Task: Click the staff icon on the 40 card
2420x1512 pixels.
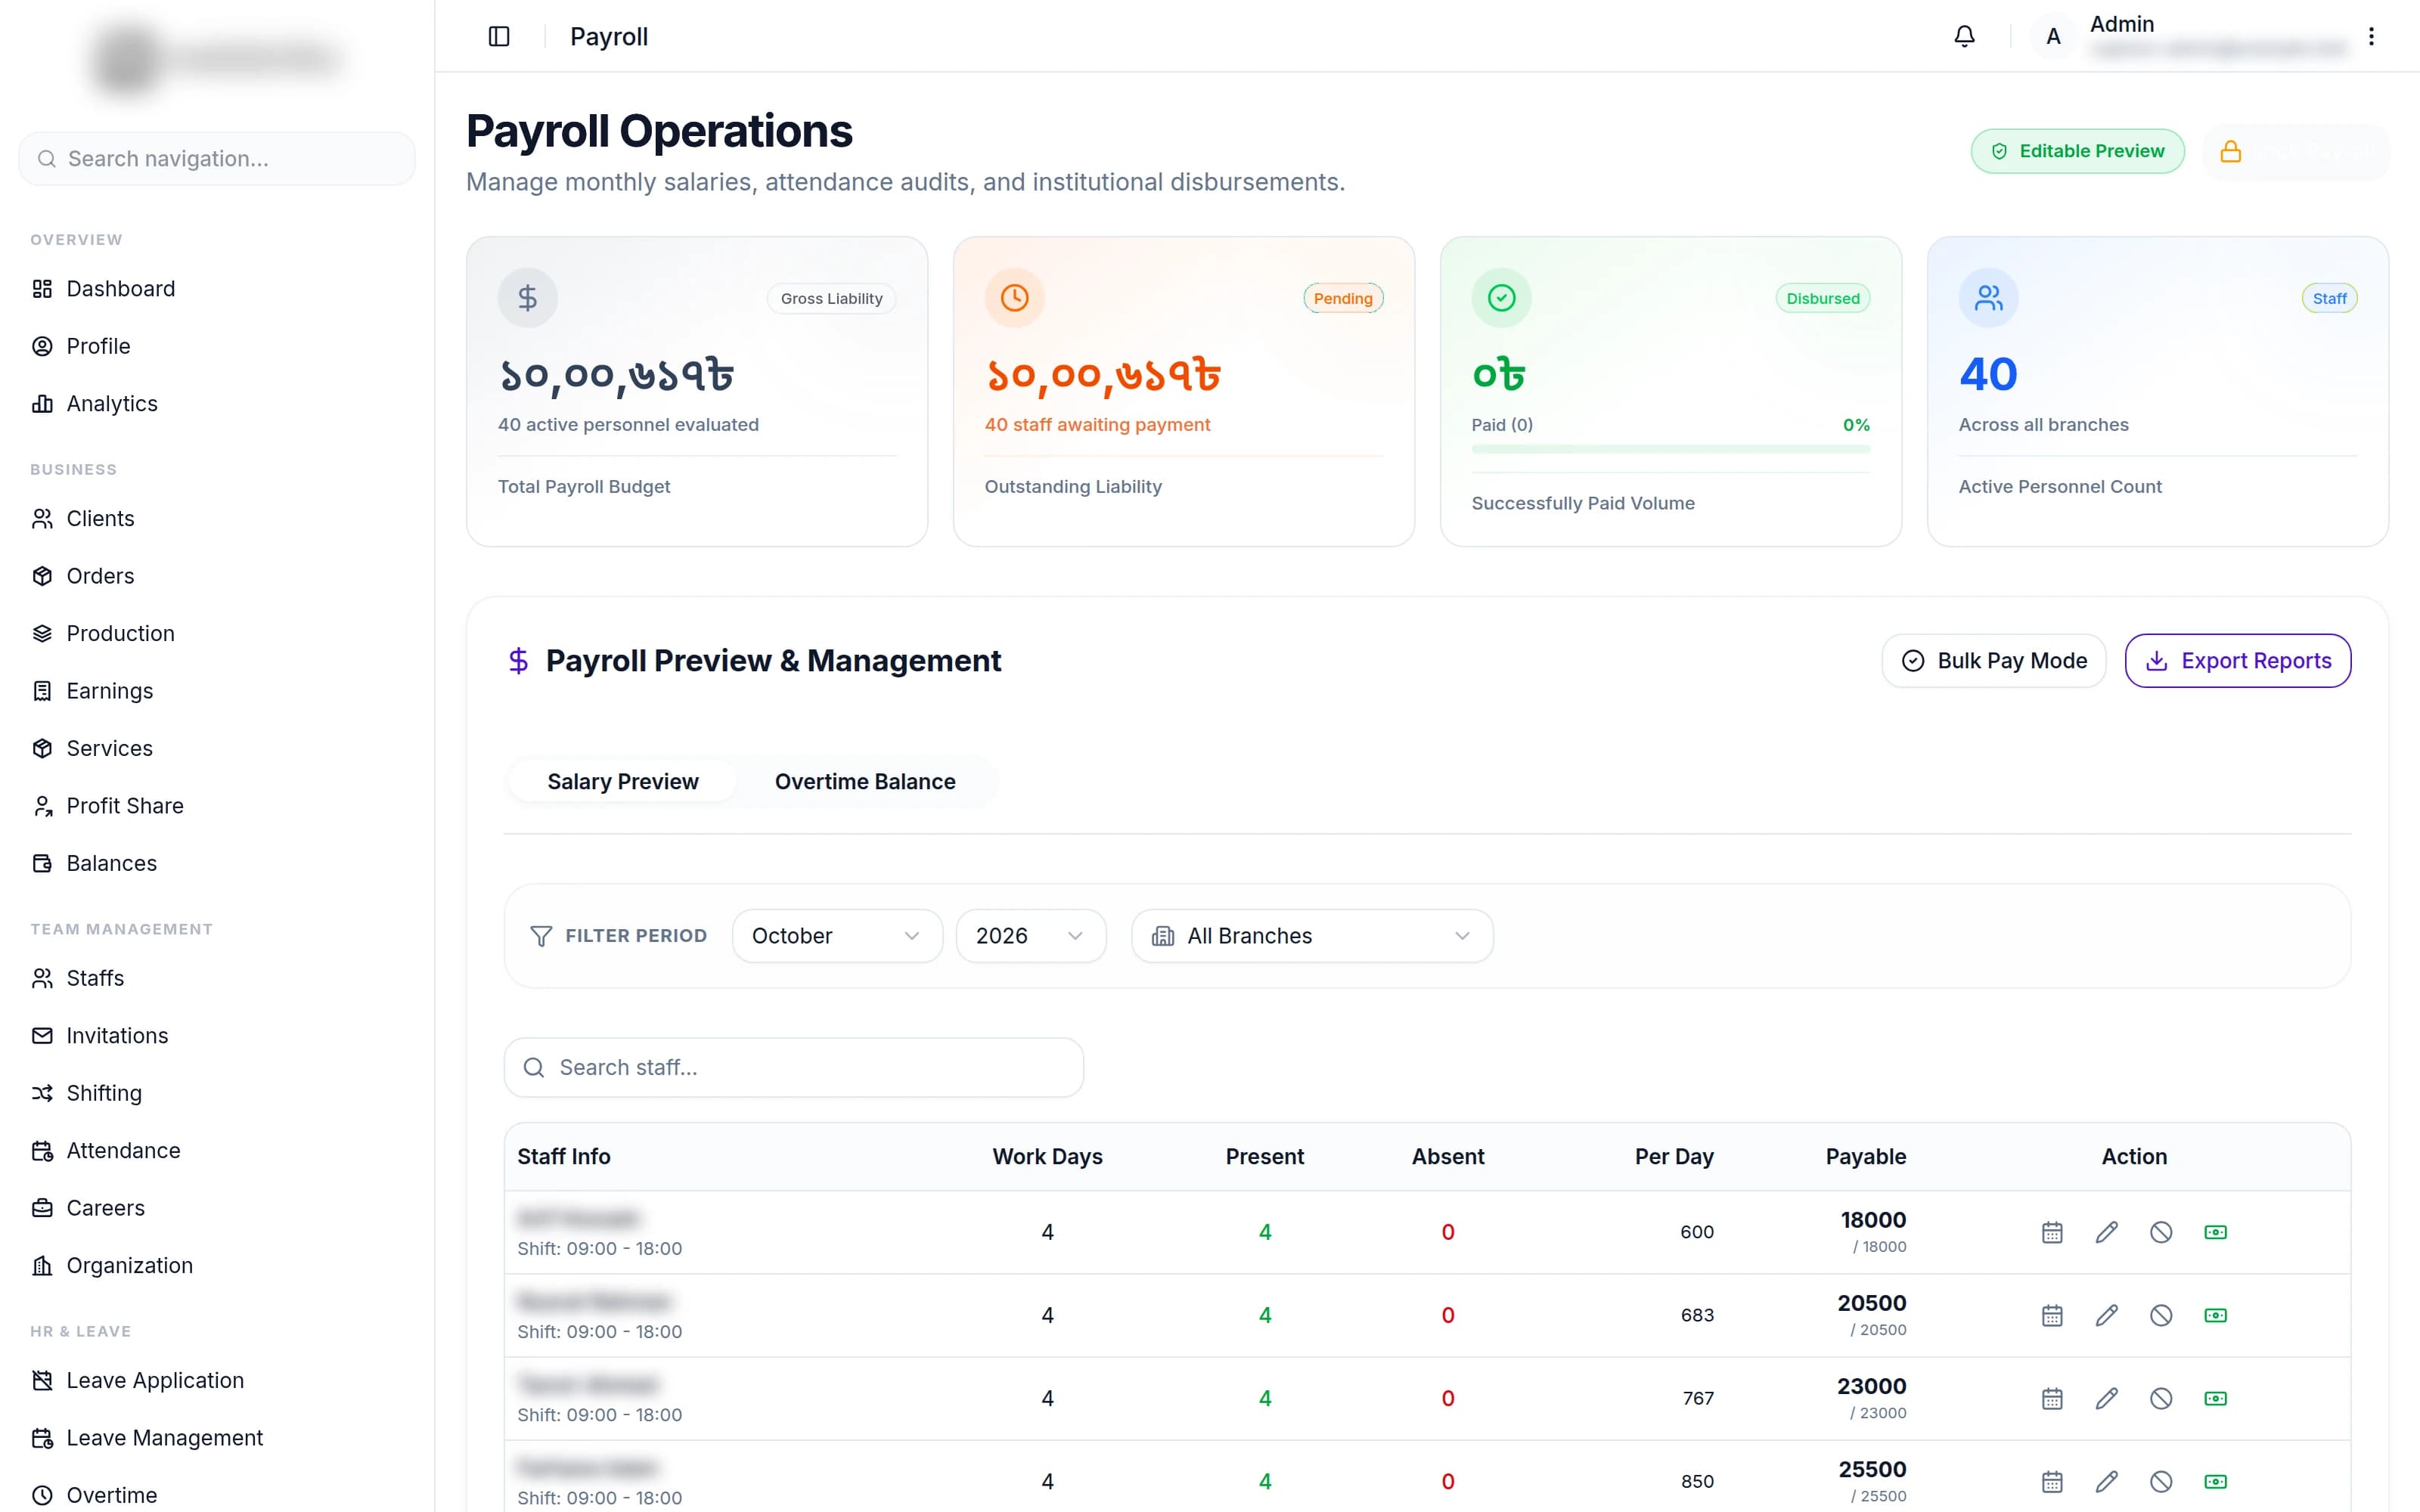Action: 1988,298
